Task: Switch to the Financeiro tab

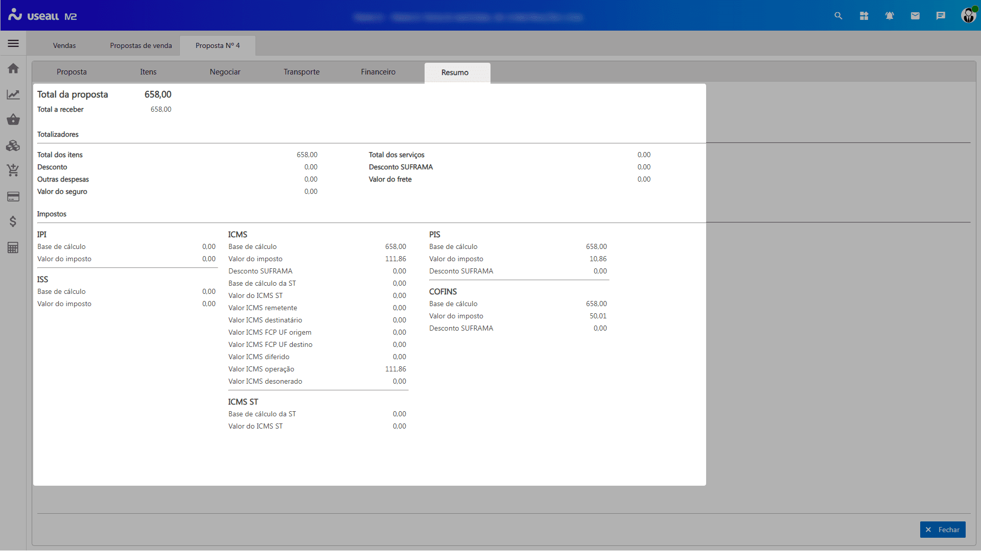Action: 378,72
